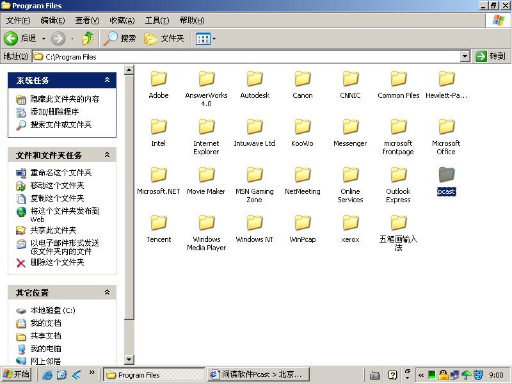Click the 开始 Start button
512x384 pixels.
coord(17,375)
